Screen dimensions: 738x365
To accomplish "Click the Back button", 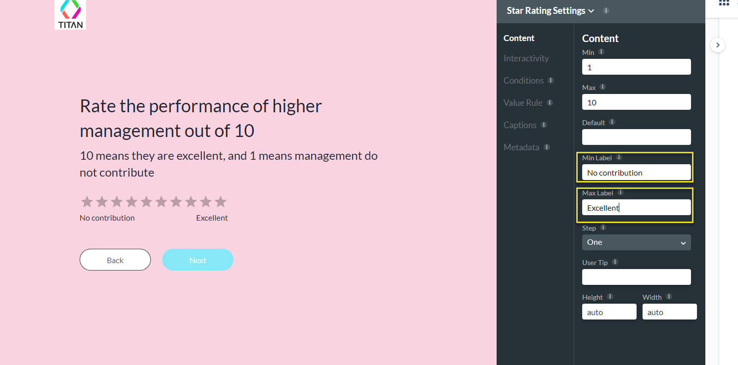I will coord(115,260).
